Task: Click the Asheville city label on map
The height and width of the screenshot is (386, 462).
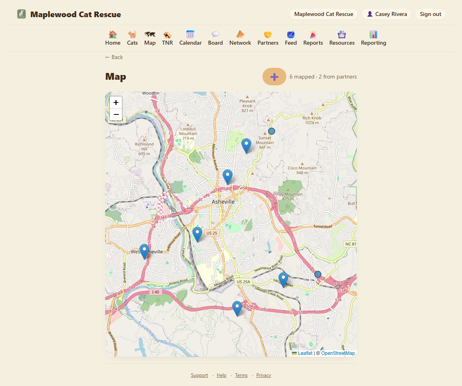Action: click(x=223, y=202)
